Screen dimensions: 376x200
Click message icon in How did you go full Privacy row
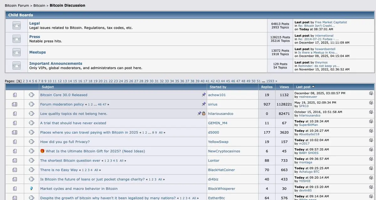31,141
